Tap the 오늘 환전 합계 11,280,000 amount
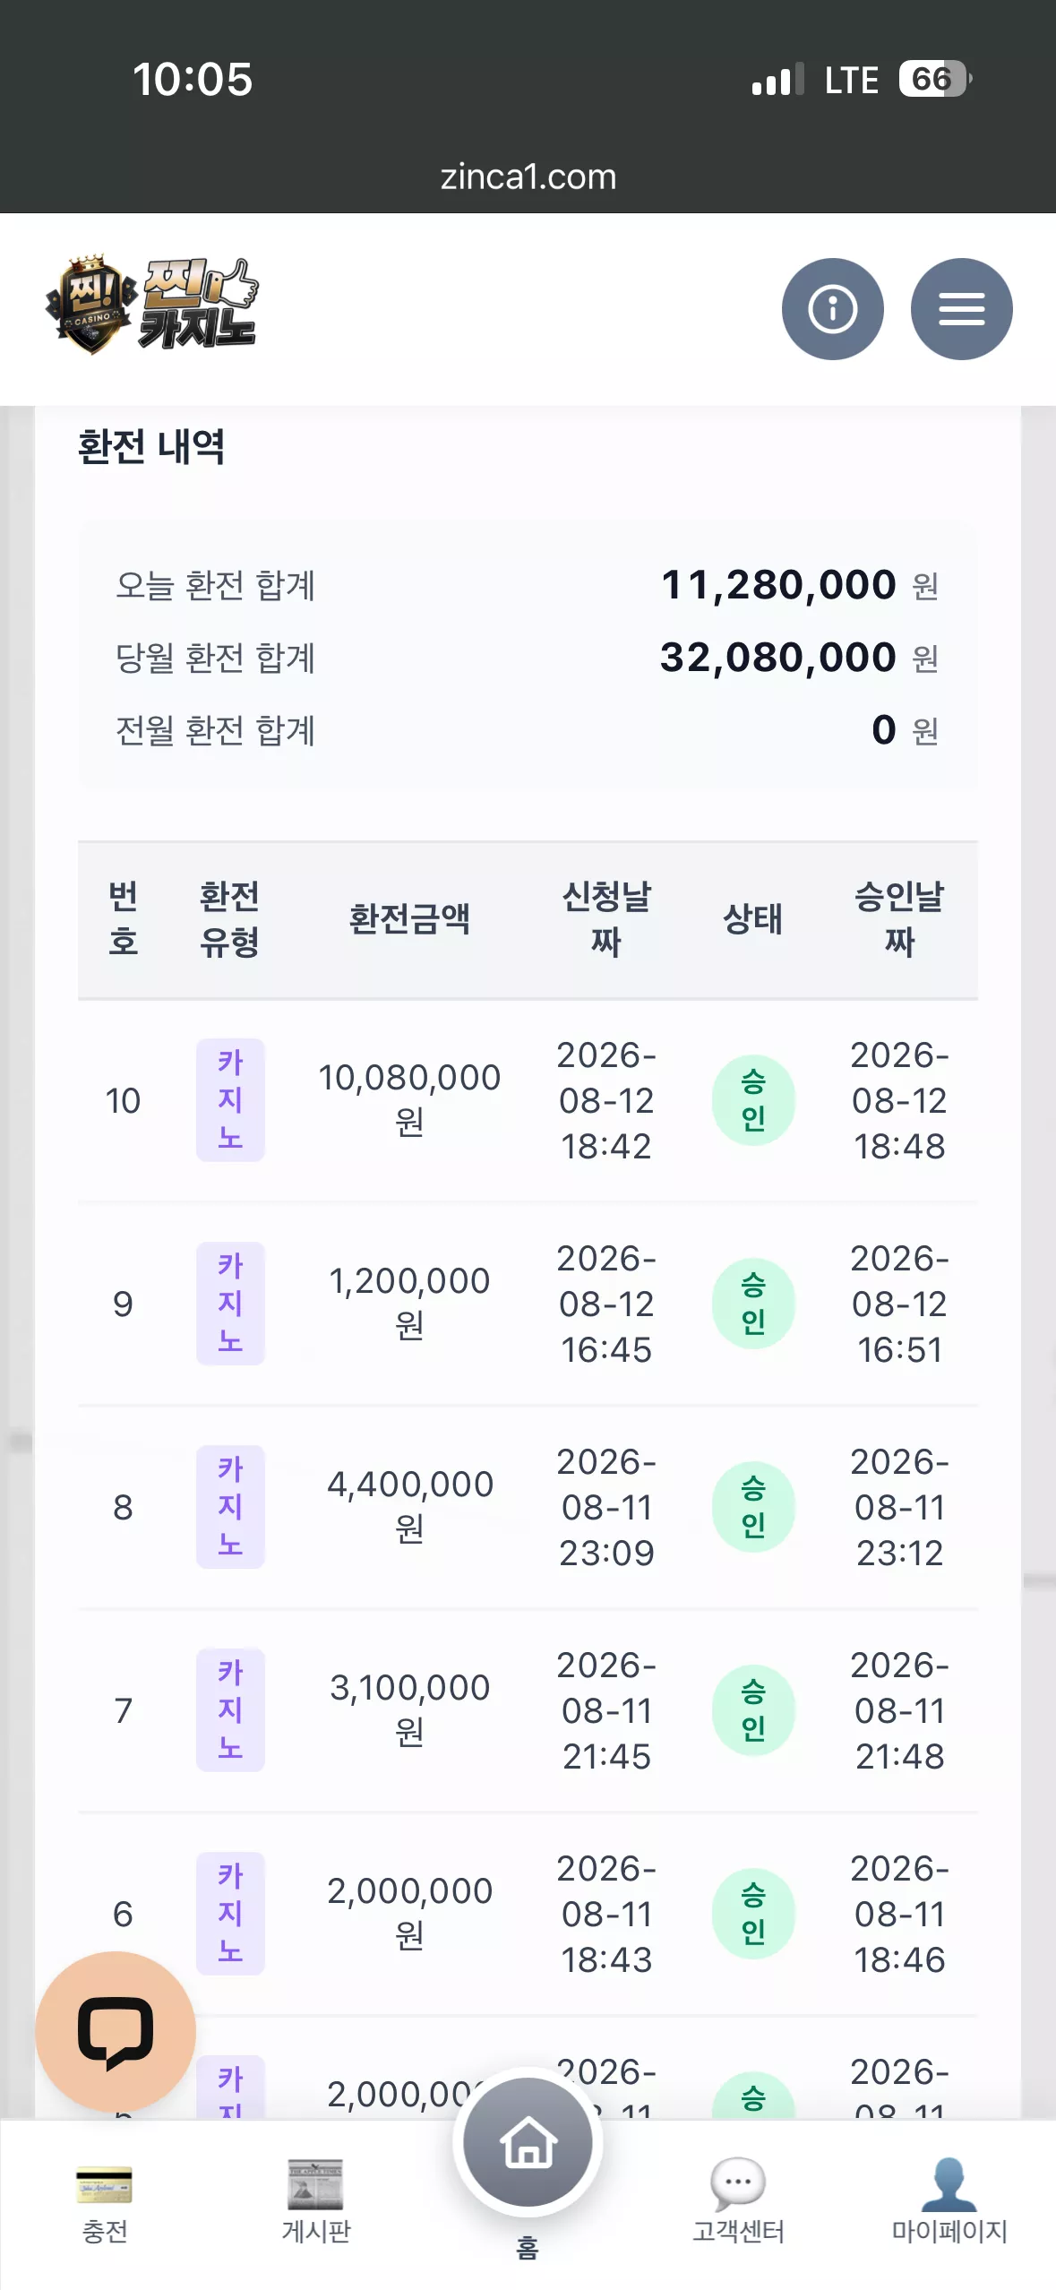The width and height of the screenshot is (1056, 2290). point(778,585)
